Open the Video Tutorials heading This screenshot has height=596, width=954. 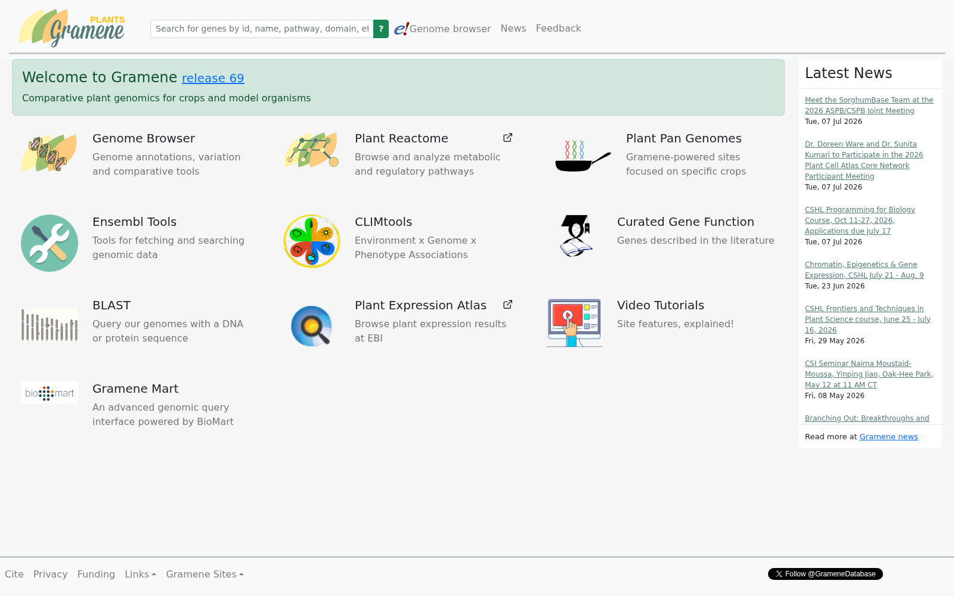coord(661,305)
